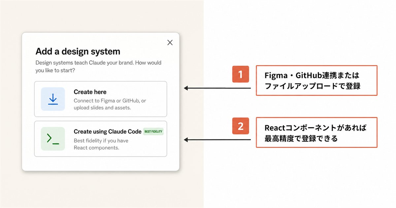Click the ファイルアップロードで登録 text line
Screen dimensions: 396x208
point(313,86)
